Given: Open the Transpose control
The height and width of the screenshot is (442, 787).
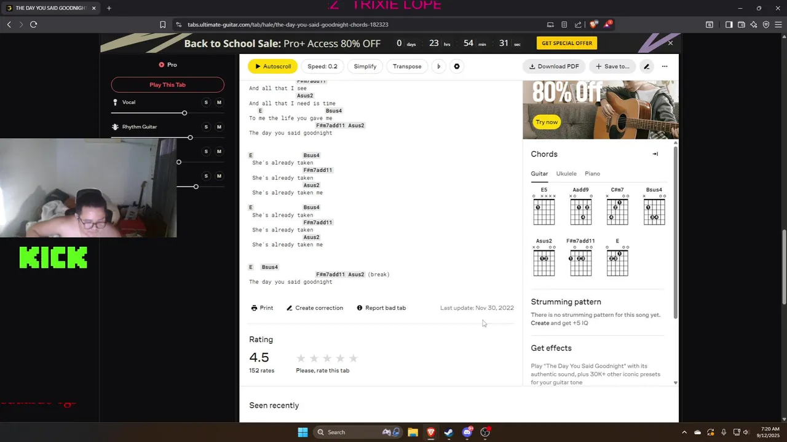Looking at the screenshot, I should pyautogui.click(x=407, y=66).
